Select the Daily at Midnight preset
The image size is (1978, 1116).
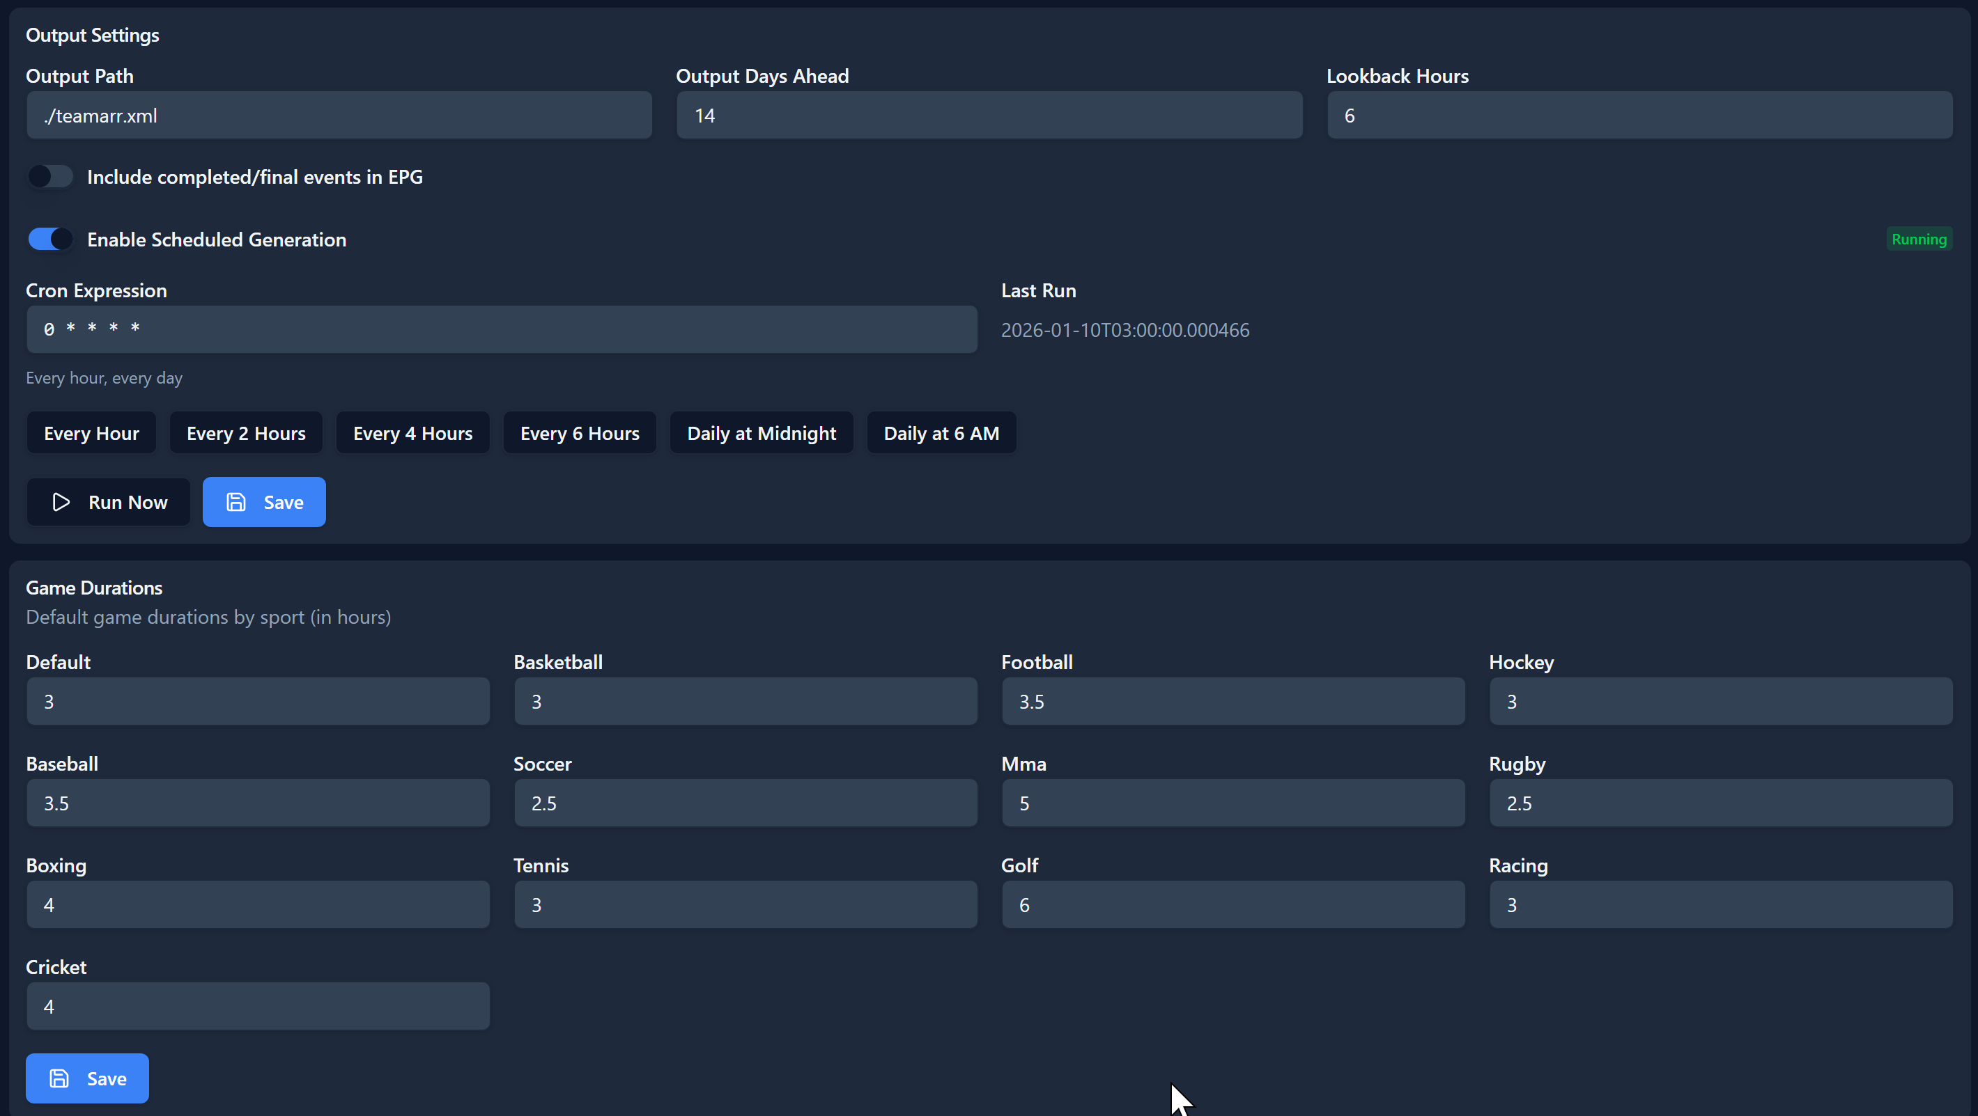click(x=761, y=433)
